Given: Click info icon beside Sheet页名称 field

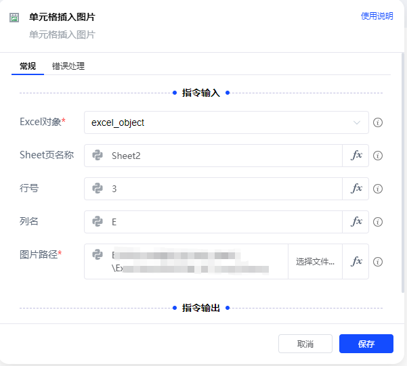Looking at the screenshot, I should [379, 156].
